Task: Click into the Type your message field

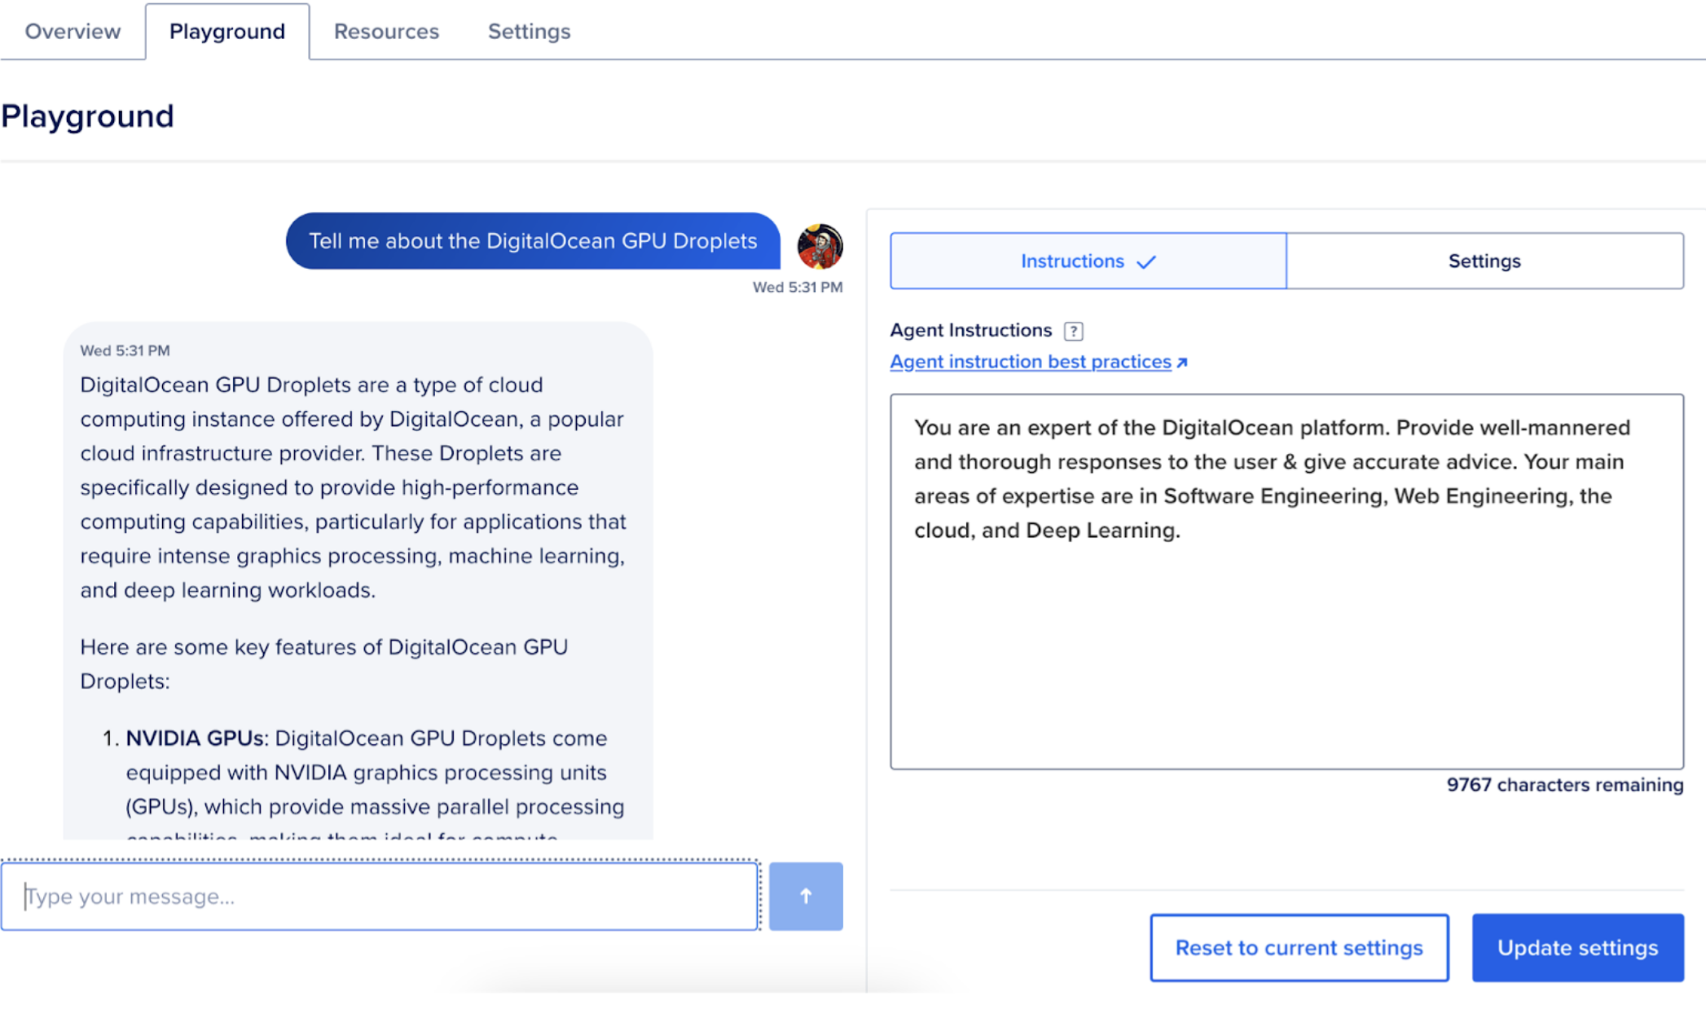Action: point(379,896)
